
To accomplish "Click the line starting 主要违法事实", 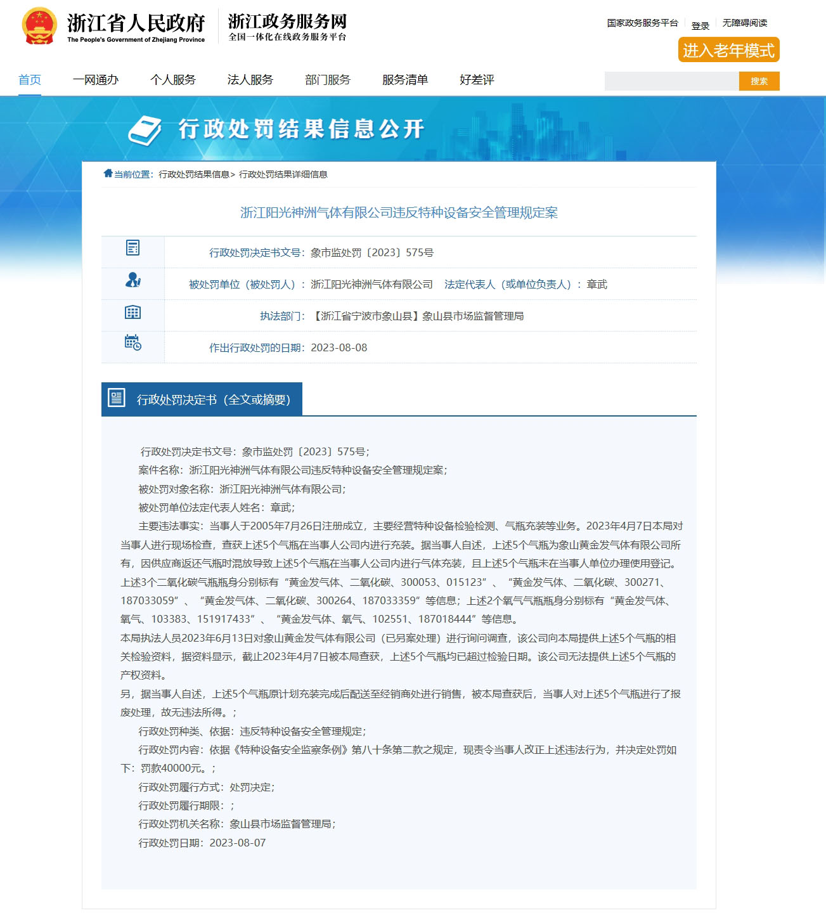I will pyautogui.click(x=411, y=526).
